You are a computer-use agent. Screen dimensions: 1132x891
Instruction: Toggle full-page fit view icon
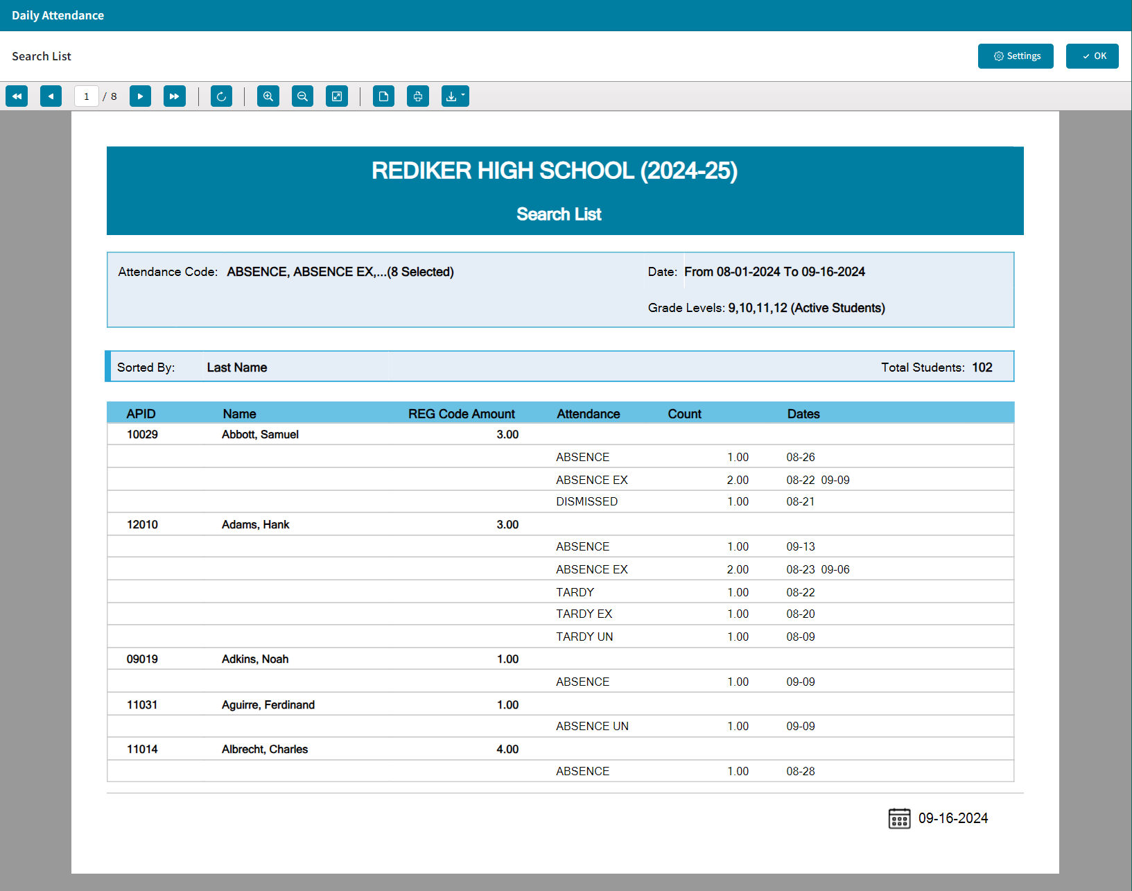(x=337, y=96)
